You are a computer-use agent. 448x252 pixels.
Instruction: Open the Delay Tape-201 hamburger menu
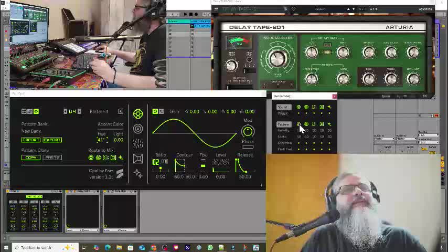216,9
